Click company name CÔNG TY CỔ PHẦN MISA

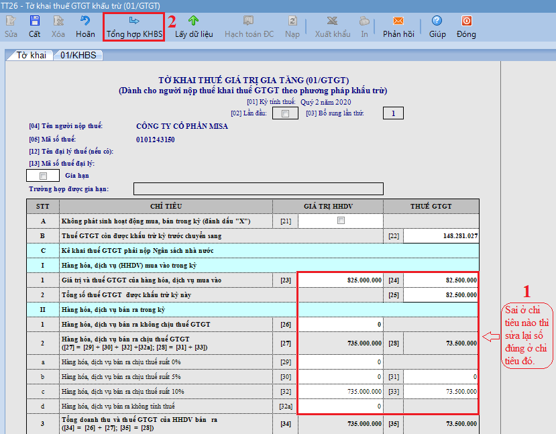tap(182, 126)
